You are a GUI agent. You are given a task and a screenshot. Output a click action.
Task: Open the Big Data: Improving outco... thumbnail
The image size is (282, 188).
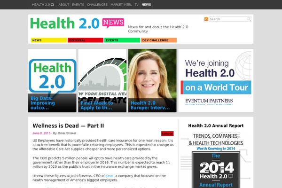52,80
